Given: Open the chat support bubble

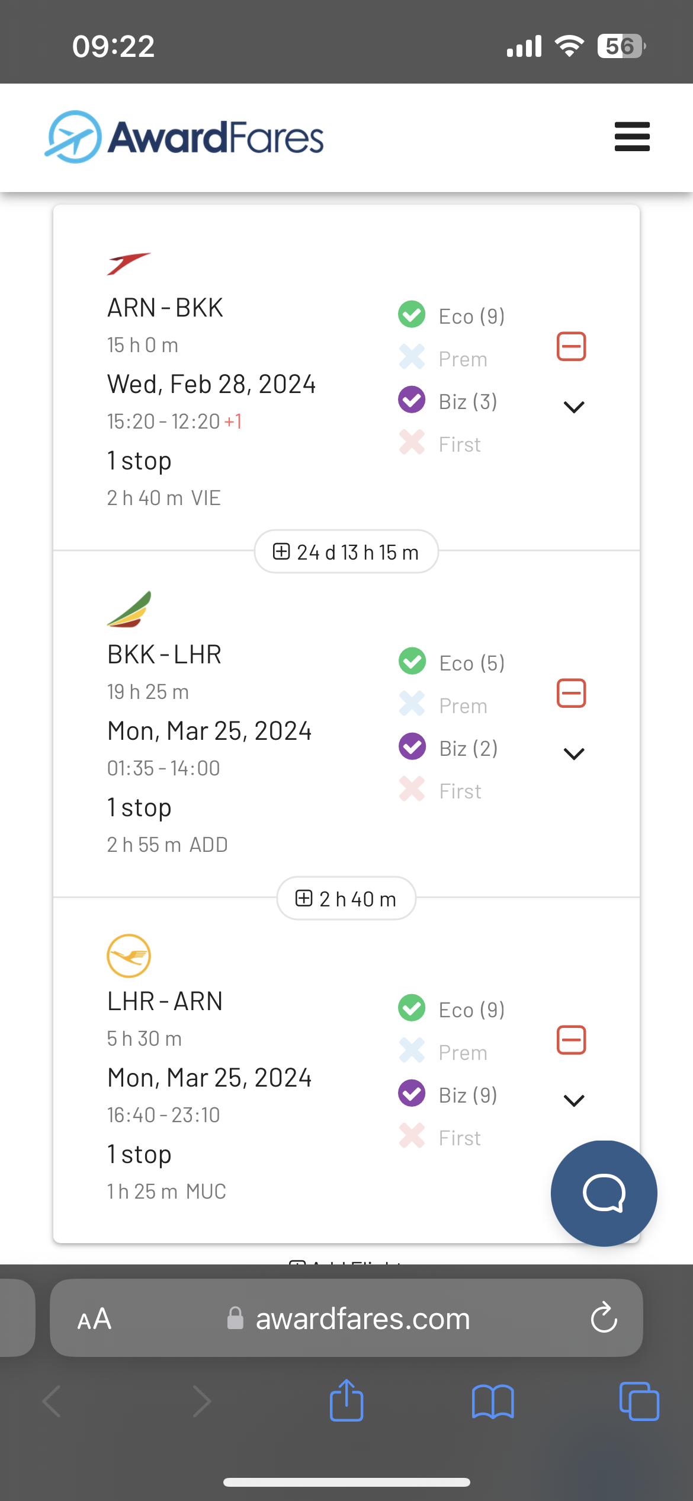Looking at the screenshot, I should [x=604, y=1193].
